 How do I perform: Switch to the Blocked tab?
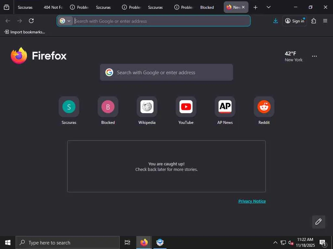[207, 7]
